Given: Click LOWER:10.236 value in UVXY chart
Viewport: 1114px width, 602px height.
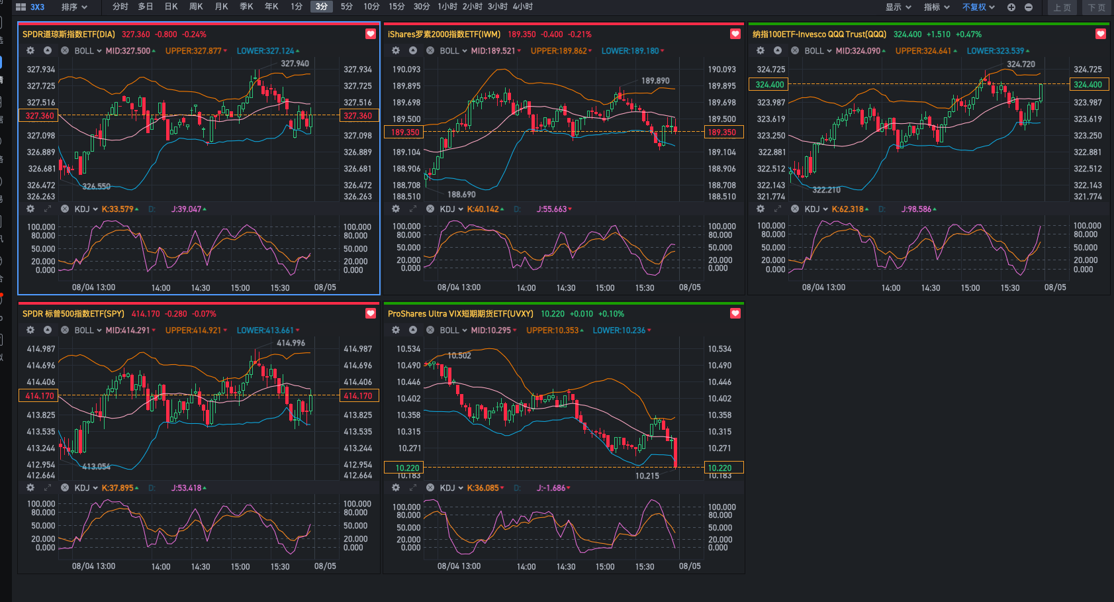Looking at the screenshot, I should pos(619,330).
